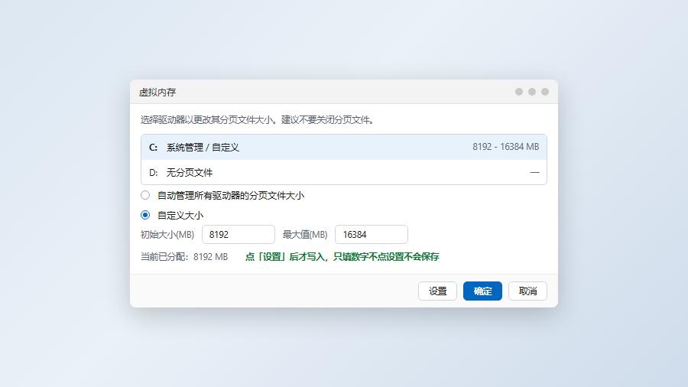Focus the 最大值(MB) field showing 16384

tap(372, 234)
